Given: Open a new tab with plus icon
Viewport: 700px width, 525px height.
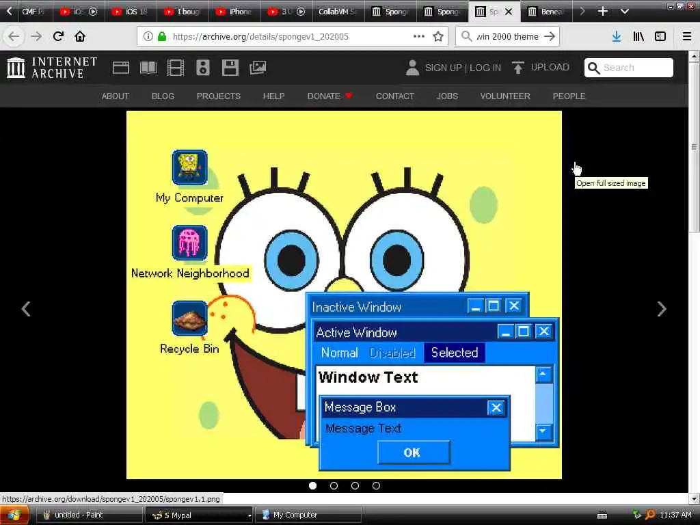Looking at the screenshot, I should point(603,11).
